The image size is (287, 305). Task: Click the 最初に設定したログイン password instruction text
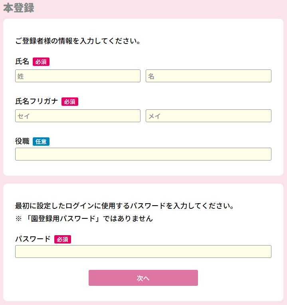point(124,206)
